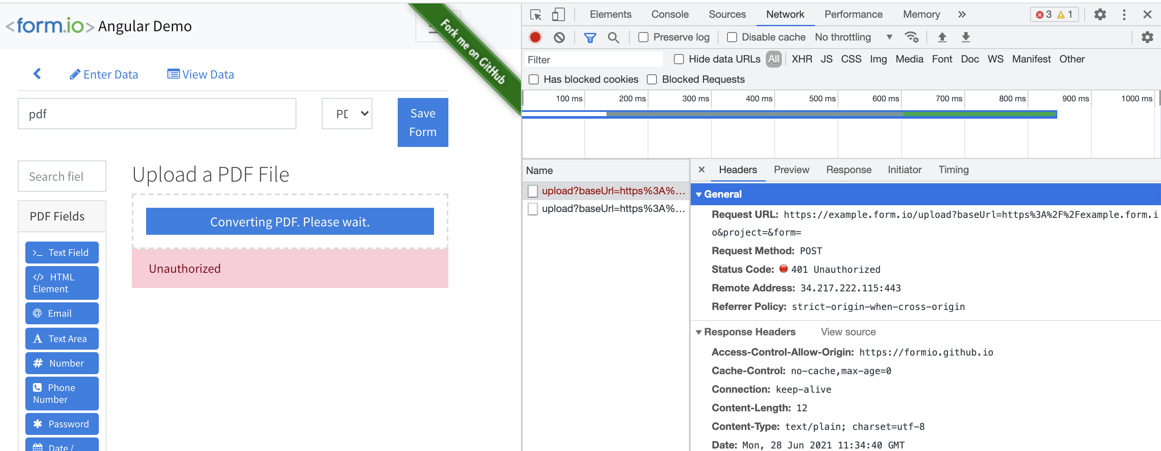This screenshot has width=1161, height=451.
Task: Open the Timing tab
Action: click(x=953, y=170)
